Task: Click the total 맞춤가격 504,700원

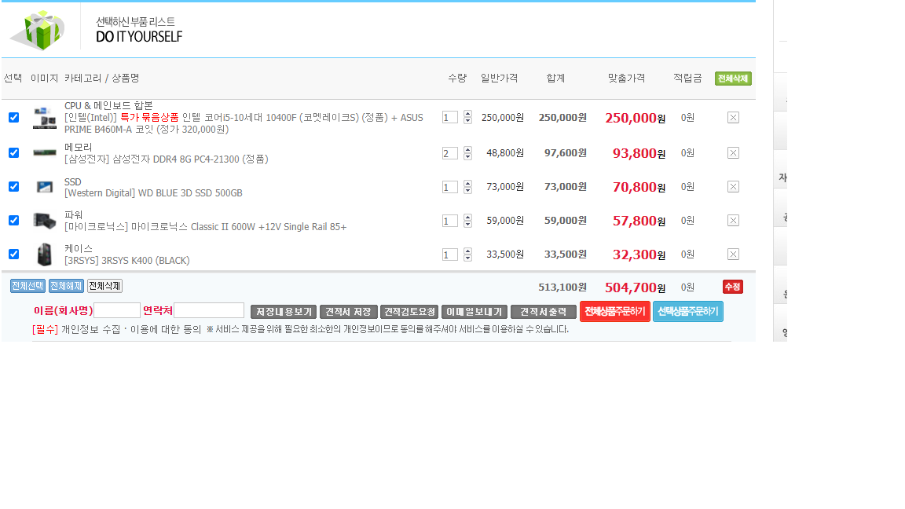Action: click(x=635, y=287)
